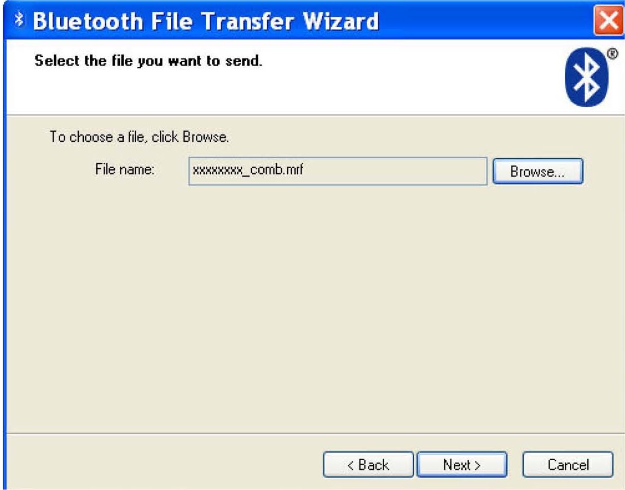625x490 pixels.
Task: Close the Bluetooth File Transfer Wizard window
Action: [608, 20]
